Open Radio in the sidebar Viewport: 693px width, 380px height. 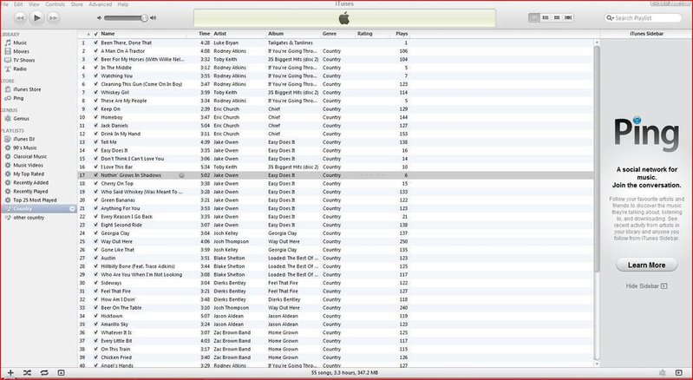pos(19,69)
